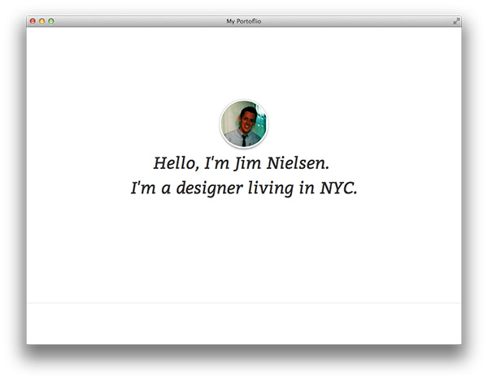The image size is (488, 381).
Task: Click the "My Portoflio" window title
Action: coord(244,21)
